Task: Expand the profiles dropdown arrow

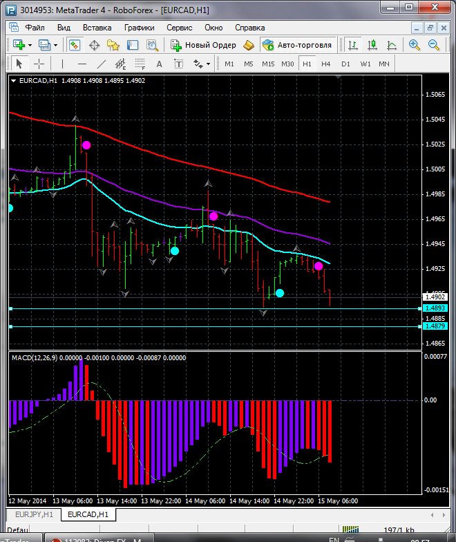Action: 56,45
